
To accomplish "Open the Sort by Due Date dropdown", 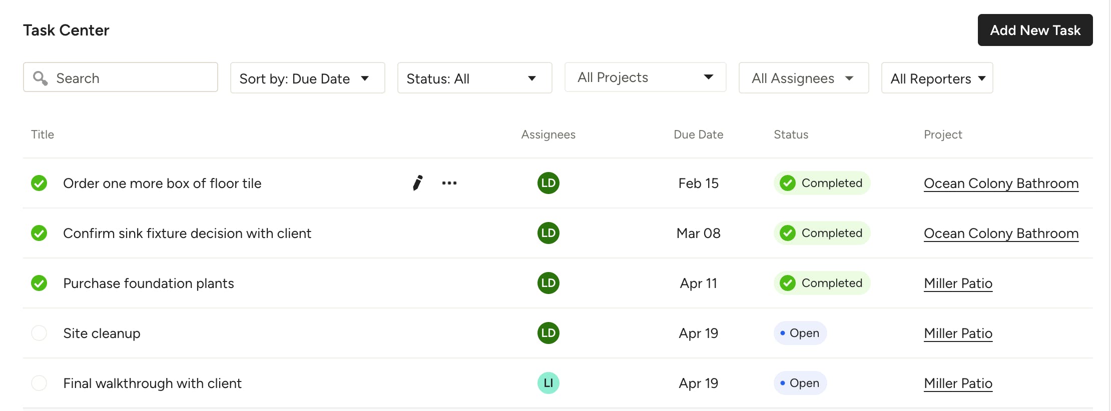I will (307, 78).
